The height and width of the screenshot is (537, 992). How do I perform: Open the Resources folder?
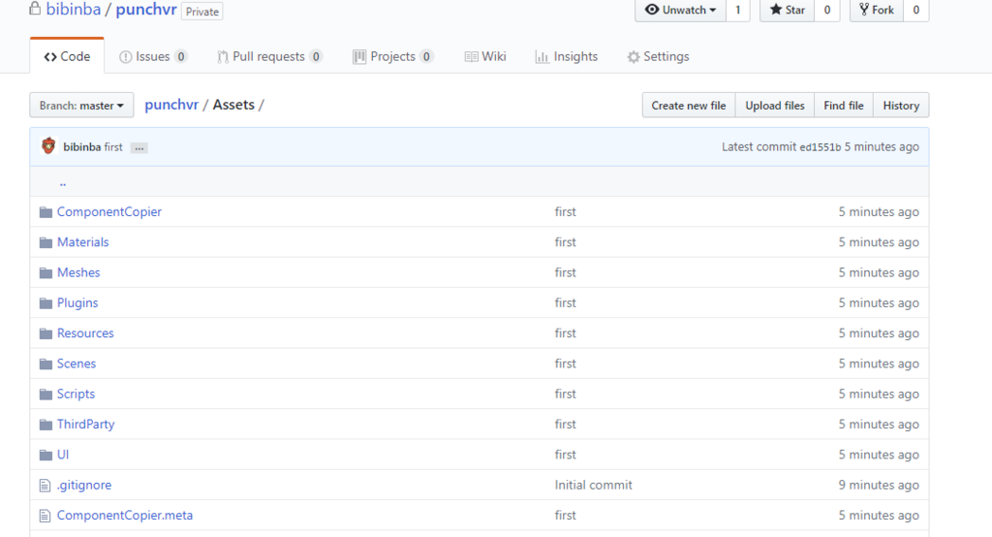(85, 333)
